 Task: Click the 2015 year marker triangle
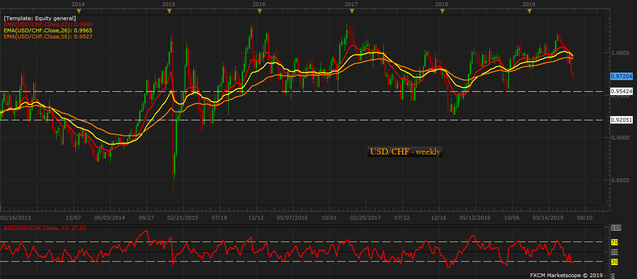pyautogui.click(x=169, y=11)
